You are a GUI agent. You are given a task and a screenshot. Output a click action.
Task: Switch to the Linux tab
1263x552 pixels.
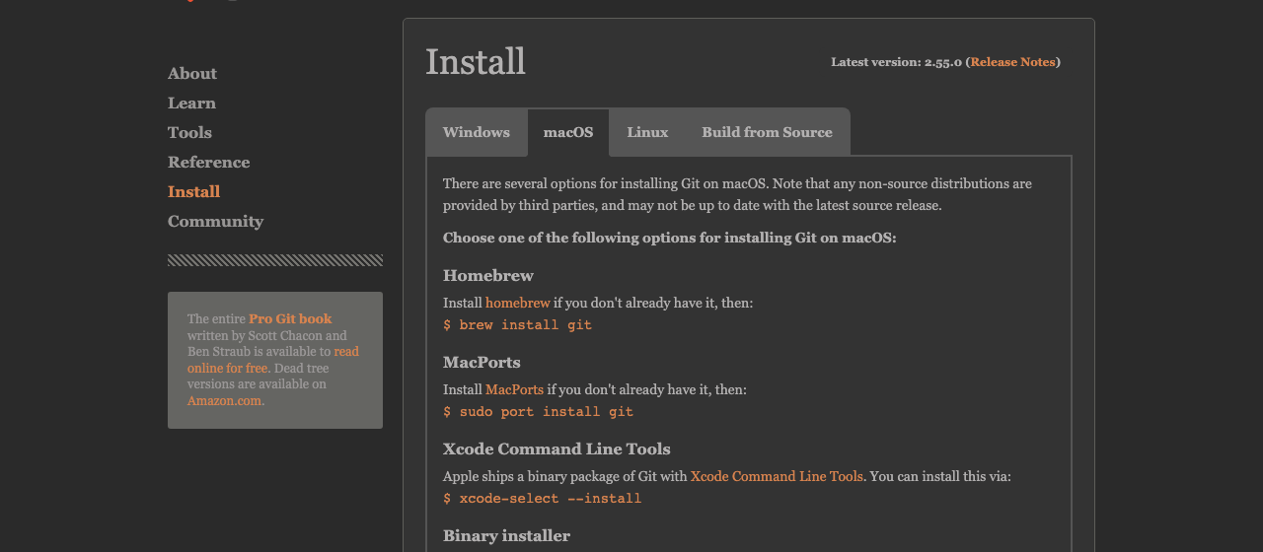pos(647,132)
